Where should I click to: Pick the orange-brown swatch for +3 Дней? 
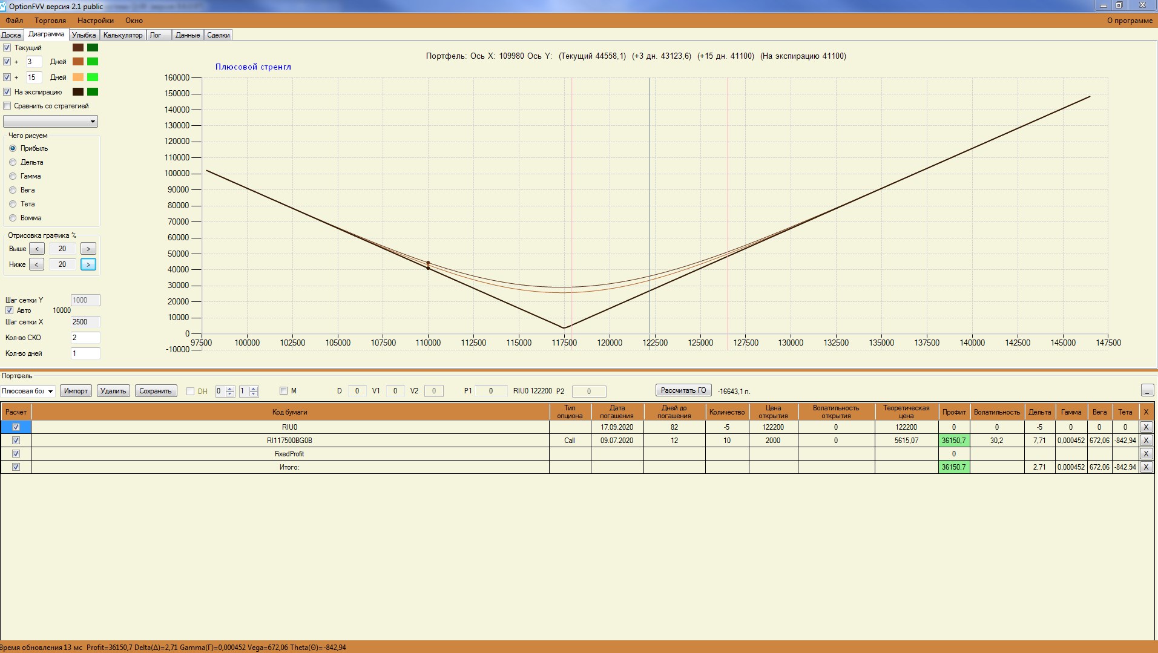(x=78, y=62)
